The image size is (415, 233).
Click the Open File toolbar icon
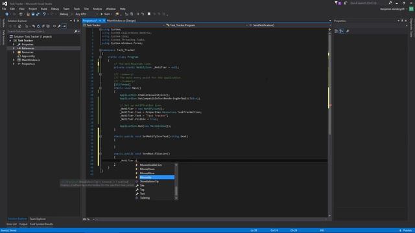pos(28,14)
